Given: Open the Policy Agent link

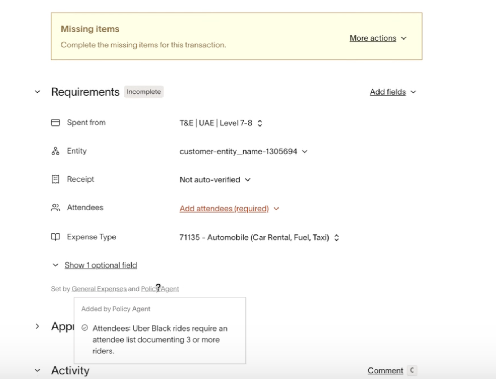Looking at the screenshot, I should (160, 289).
